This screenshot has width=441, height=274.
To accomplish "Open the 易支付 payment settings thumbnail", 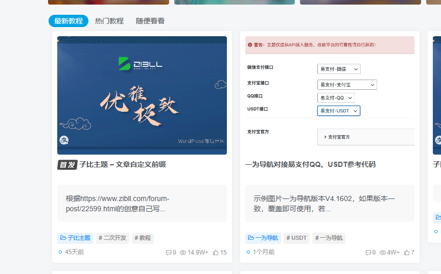I will pos(330,95).
